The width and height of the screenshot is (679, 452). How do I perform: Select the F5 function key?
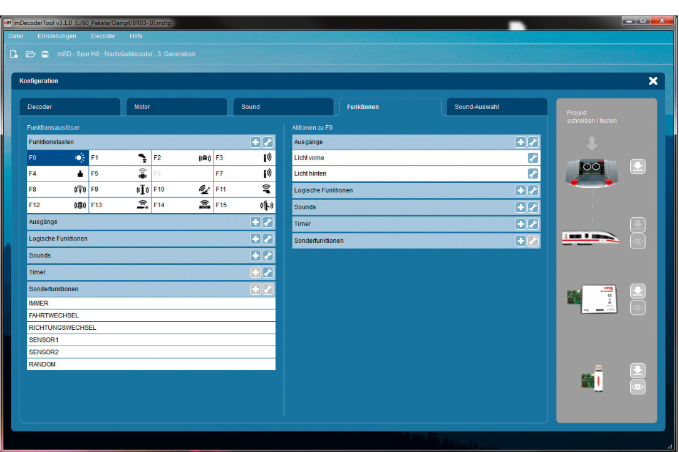120,173
